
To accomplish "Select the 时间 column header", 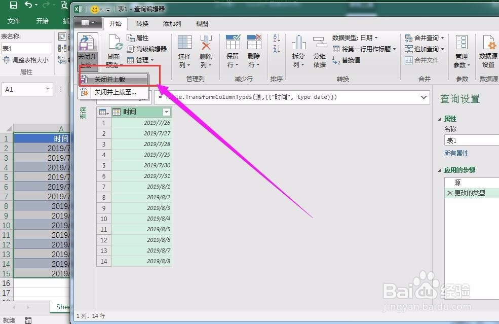I will [142, 112].
